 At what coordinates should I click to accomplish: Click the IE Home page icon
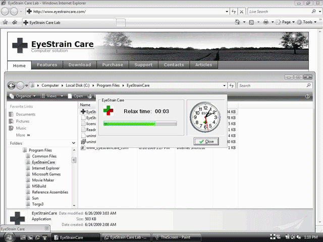pyautogui.click(x=238, y=22)
